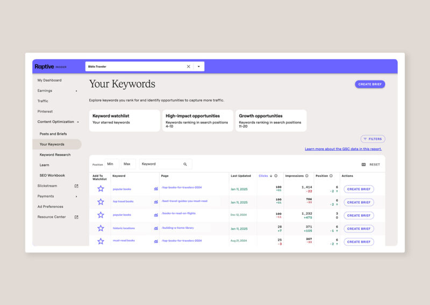The width and height of the screenshot is (430, 305).
Task: Click the columns icon beside Reset
Action: click(363, 165)
